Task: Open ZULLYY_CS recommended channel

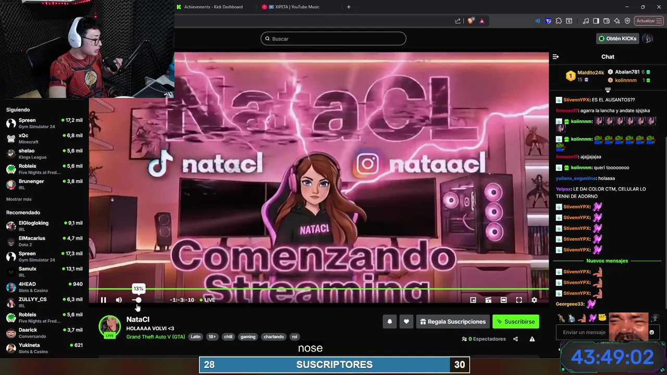Action: (x=44, y=302)
